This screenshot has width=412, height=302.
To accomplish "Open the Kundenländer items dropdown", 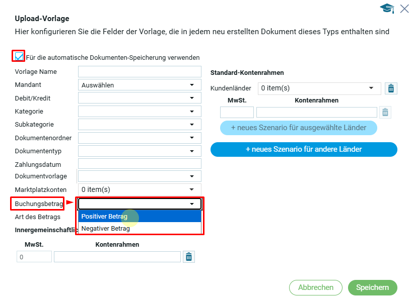I will (x=319, y=88).
